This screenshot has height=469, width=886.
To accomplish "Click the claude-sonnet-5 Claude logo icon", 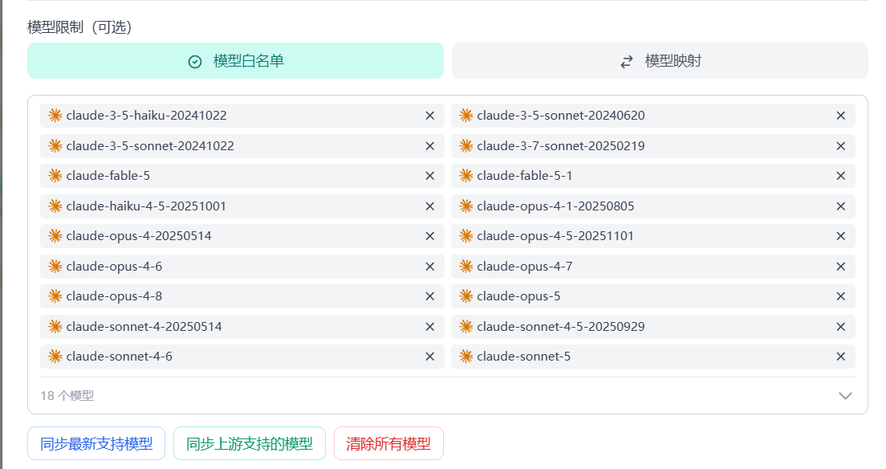I will 465,357.
